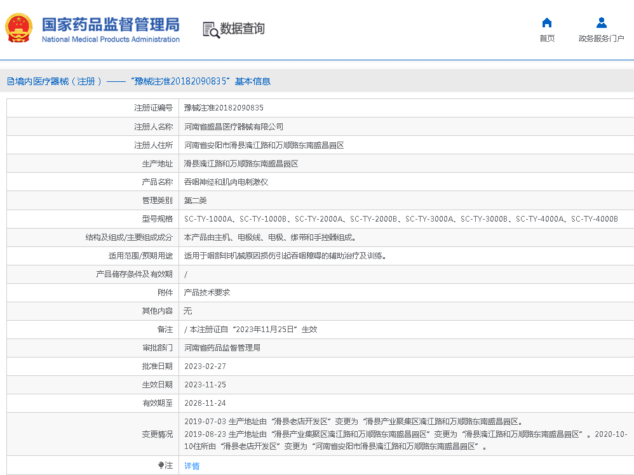Click the user icon above 政务服务门户
634x475 pixels.
(x=601, y=23)
